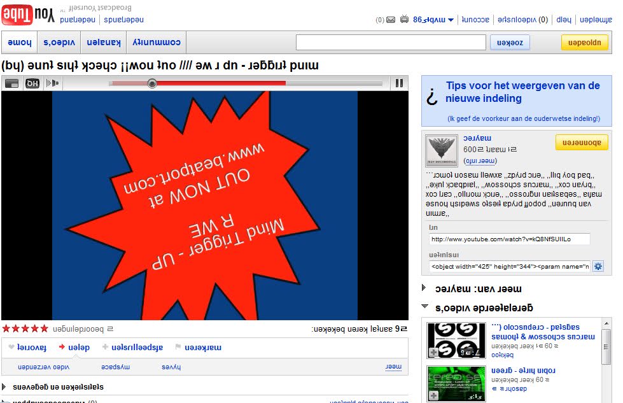Image resolution: width=623 pixels, height=403 pixels.
Task: Pause the video with the pause button
Action: (x=399, y=83)
